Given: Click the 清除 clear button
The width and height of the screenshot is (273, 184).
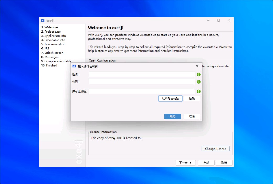Looking at the screenshot, I should point(192,99).
